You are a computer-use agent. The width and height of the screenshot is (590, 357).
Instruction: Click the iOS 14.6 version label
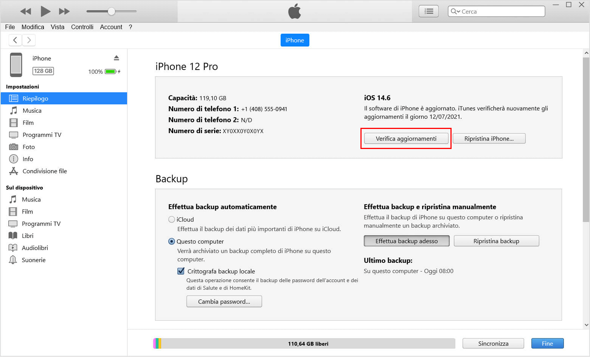pos(377,98)
